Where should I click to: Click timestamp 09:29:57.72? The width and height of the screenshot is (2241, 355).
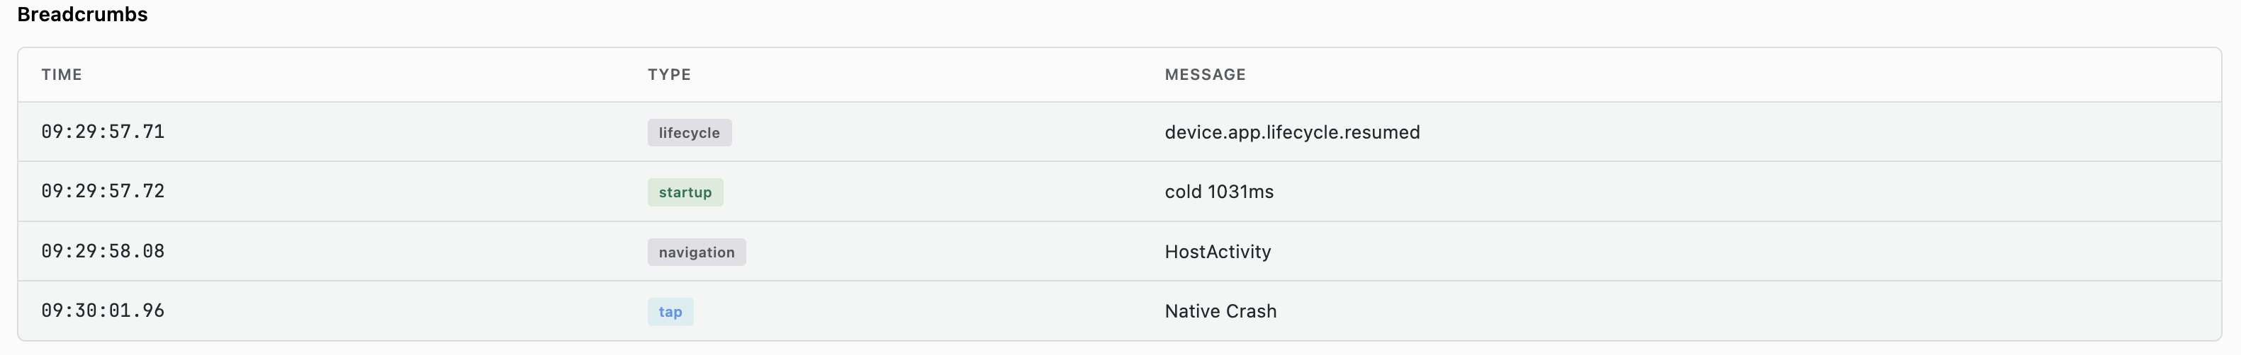tap(103, 191)
